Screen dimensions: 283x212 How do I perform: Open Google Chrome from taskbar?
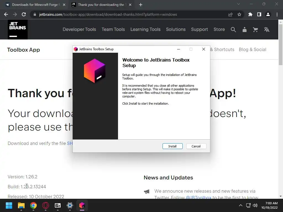click(33, 205)
